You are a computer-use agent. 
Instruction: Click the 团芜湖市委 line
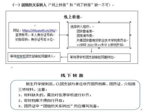coord(84,36)
